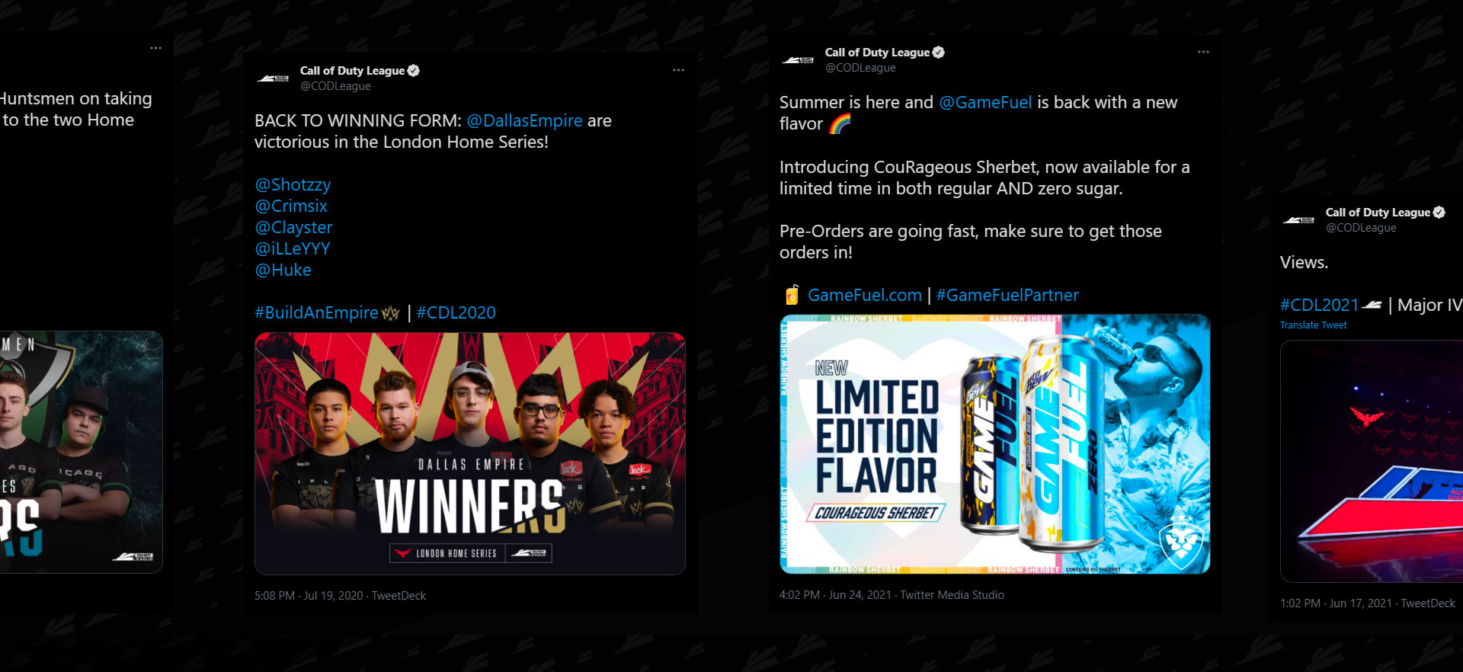Open more options on Dallas Empire tweet

tap(678, 70)
